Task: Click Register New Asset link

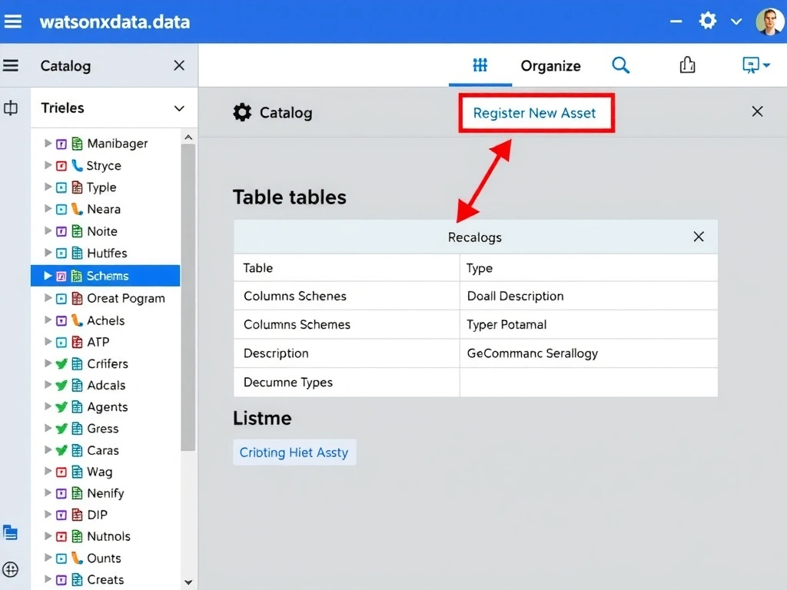Action: (535, 113)
